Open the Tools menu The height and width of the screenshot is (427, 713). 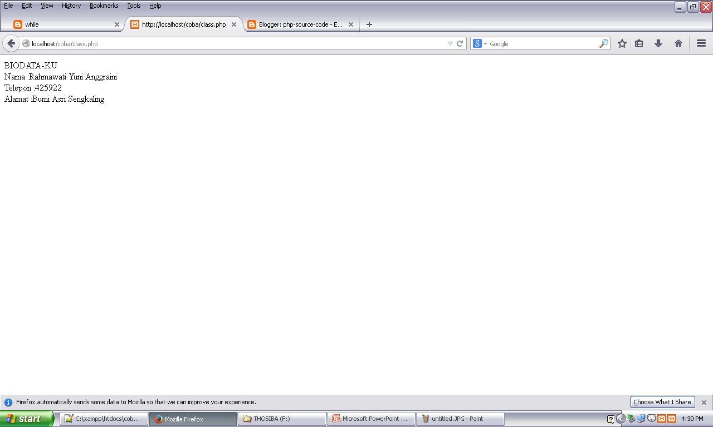coord(134,6)
